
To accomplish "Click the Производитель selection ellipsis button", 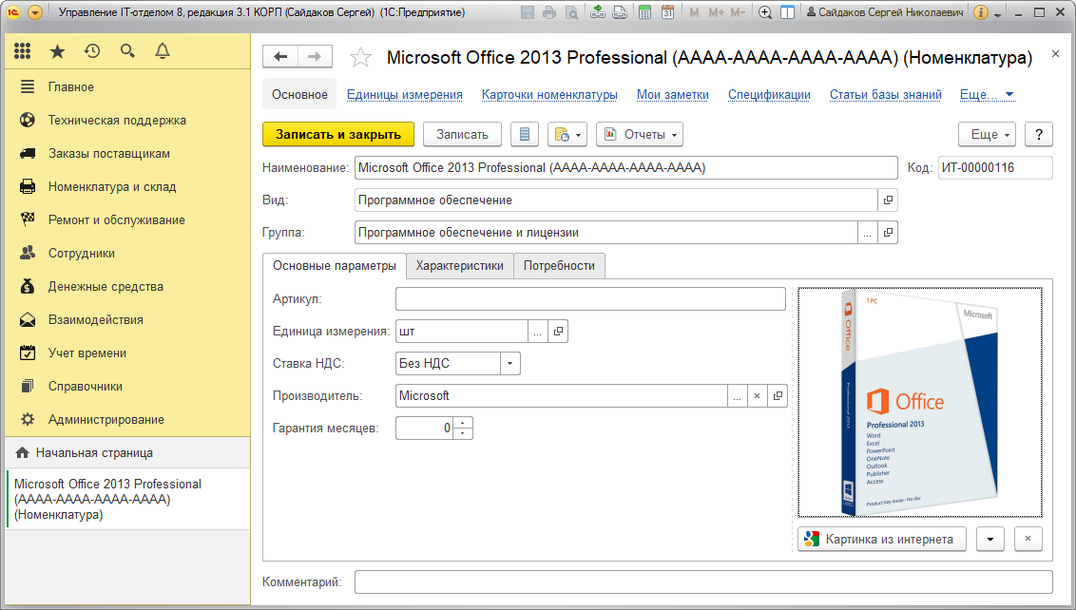I will tap(737, 396).
